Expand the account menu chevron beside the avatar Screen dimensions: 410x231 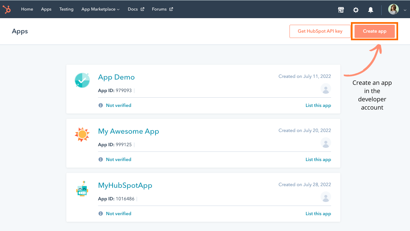pos(405,10)
